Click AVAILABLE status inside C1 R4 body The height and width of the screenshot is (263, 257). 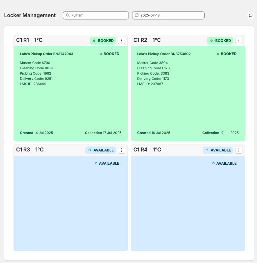(x=224, y=163)
